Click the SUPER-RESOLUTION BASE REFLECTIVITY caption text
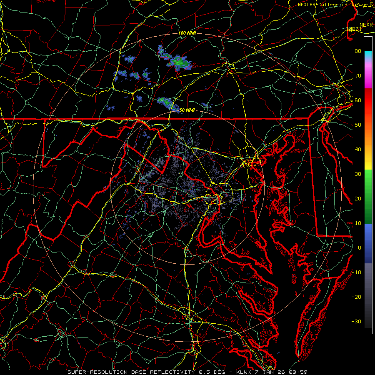Image resolution: width=375 pixels, height=375 pixels. pyautogui.click(x=131, y=372)
